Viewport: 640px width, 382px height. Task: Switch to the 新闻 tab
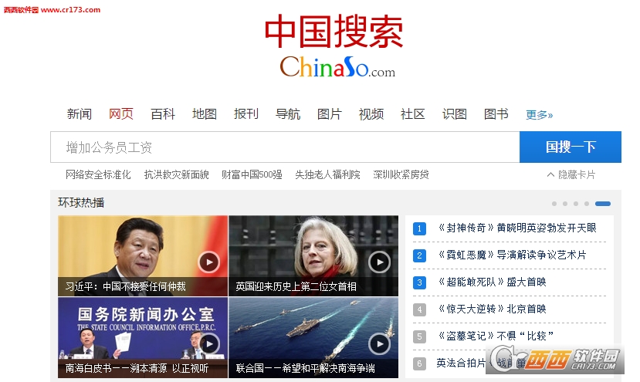coord(80,114)
